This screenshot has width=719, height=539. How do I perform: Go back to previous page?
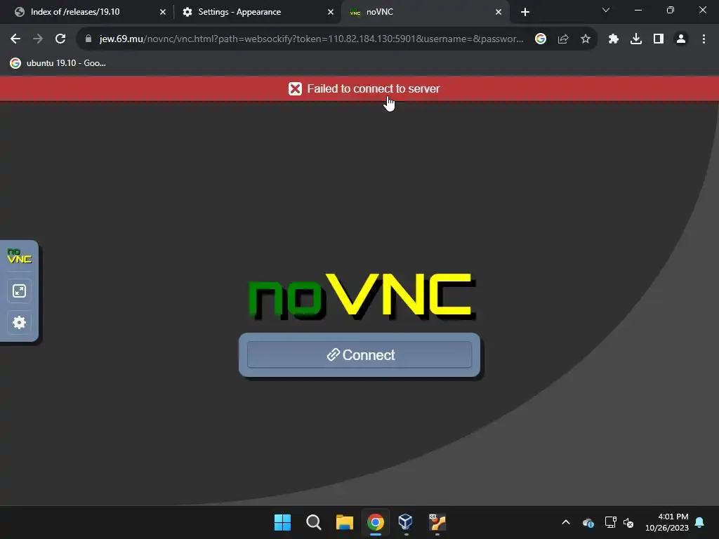pyautogui.click(x=15, y=39)
